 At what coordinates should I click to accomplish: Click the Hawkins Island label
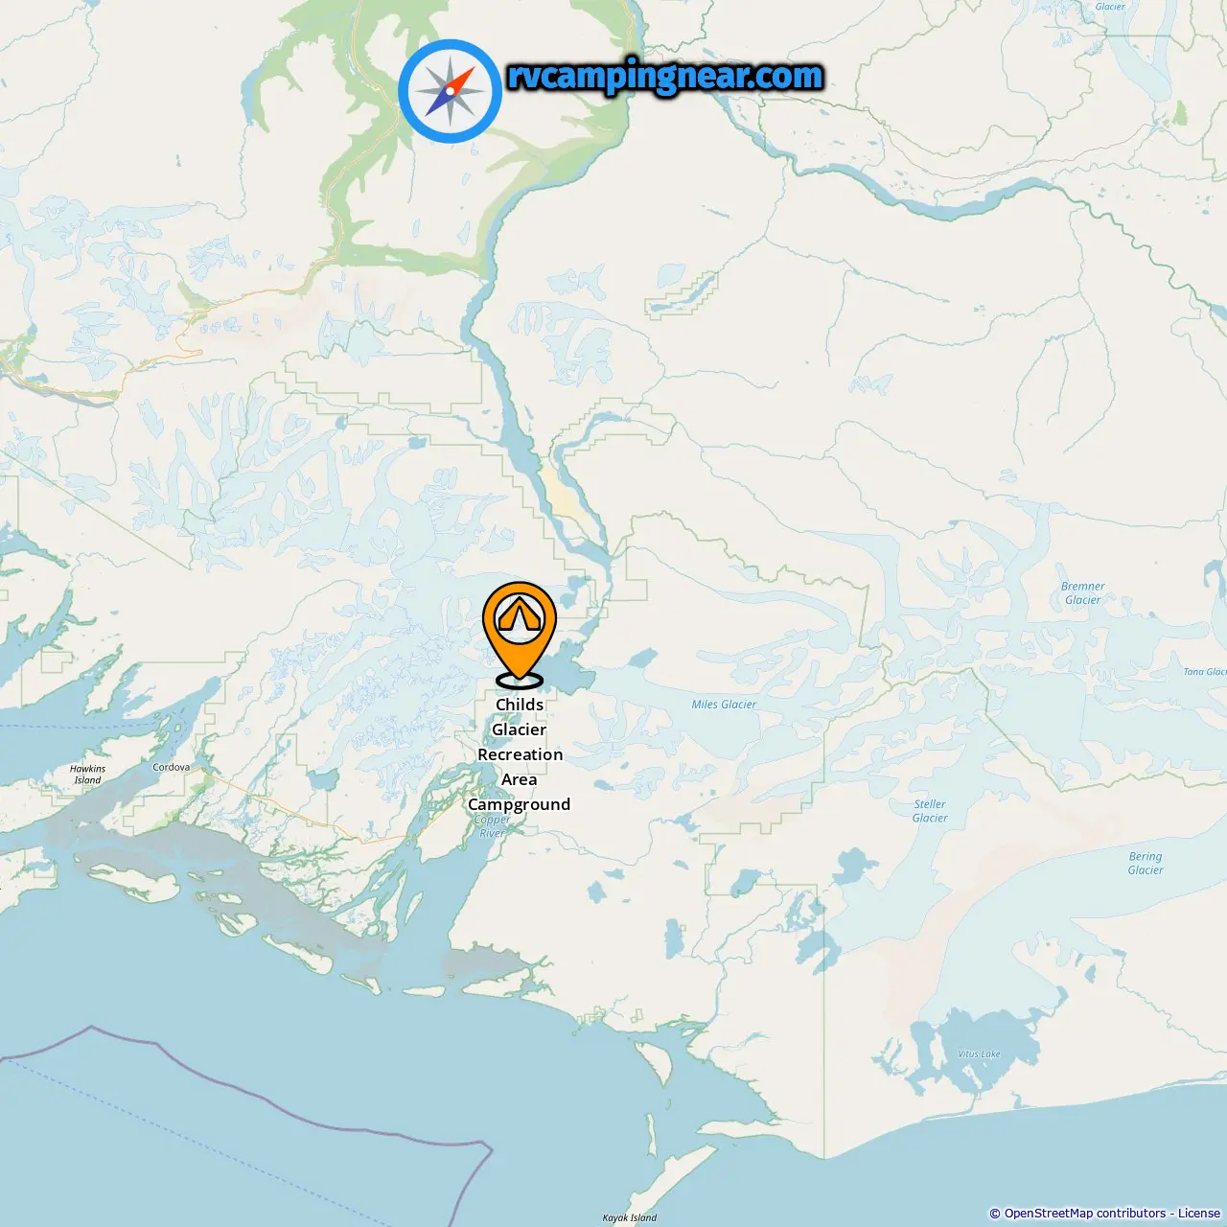click(x=87, y=775)
